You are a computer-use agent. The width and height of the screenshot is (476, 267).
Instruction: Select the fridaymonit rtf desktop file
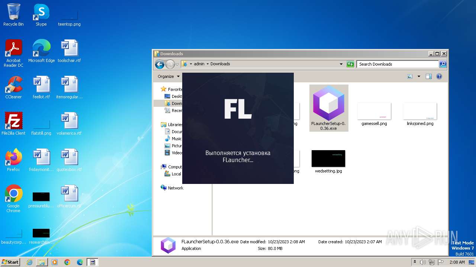pyautogui.click(x=41, y=160)
